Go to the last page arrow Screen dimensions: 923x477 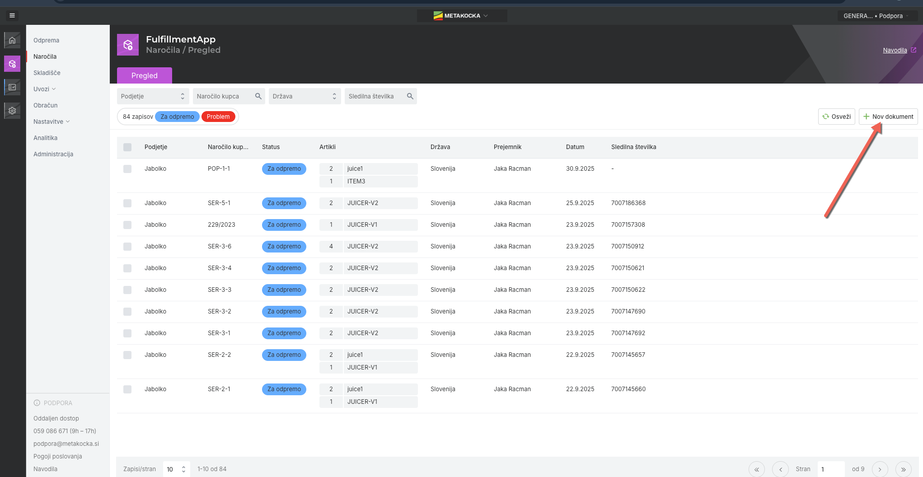click(903, 469)
